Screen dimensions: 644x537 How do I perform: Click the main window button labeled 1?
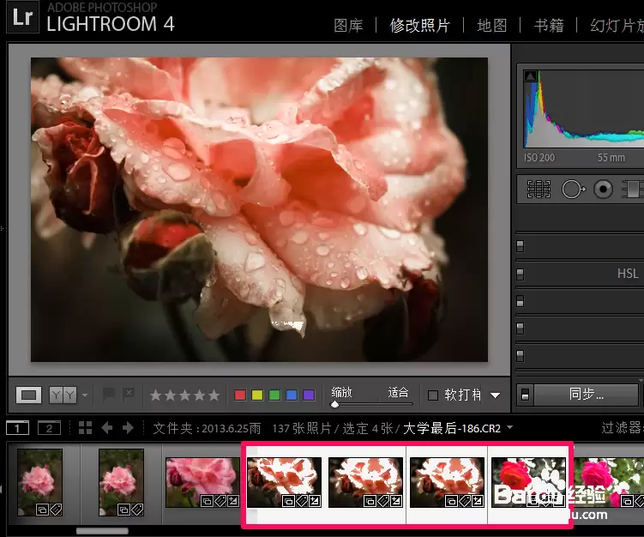coord(18,428)
